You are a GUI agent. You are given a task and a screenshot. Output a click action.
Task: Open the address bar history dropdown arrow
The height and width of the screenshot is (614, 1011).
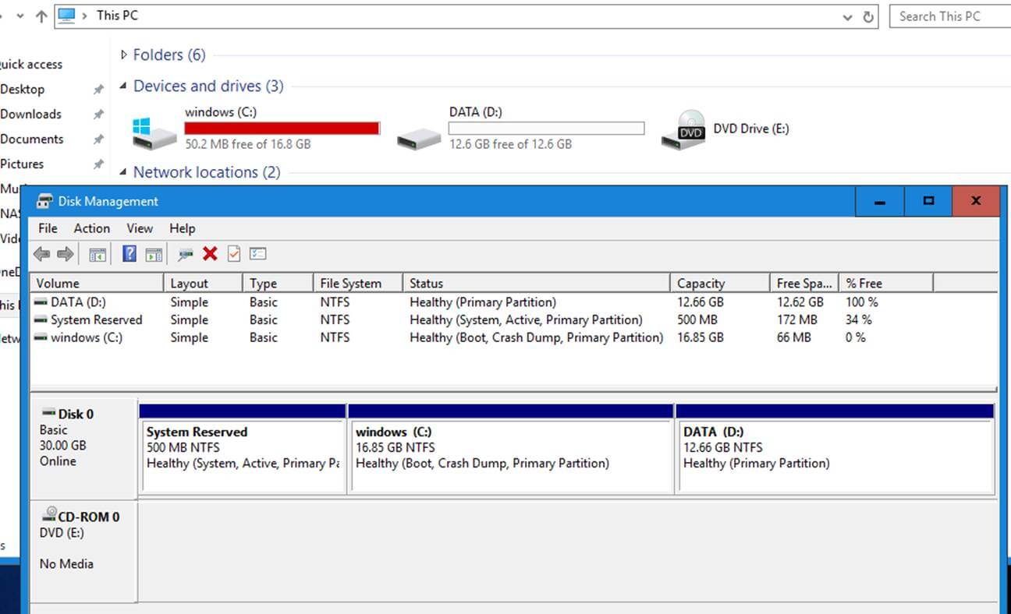(848, 16)
